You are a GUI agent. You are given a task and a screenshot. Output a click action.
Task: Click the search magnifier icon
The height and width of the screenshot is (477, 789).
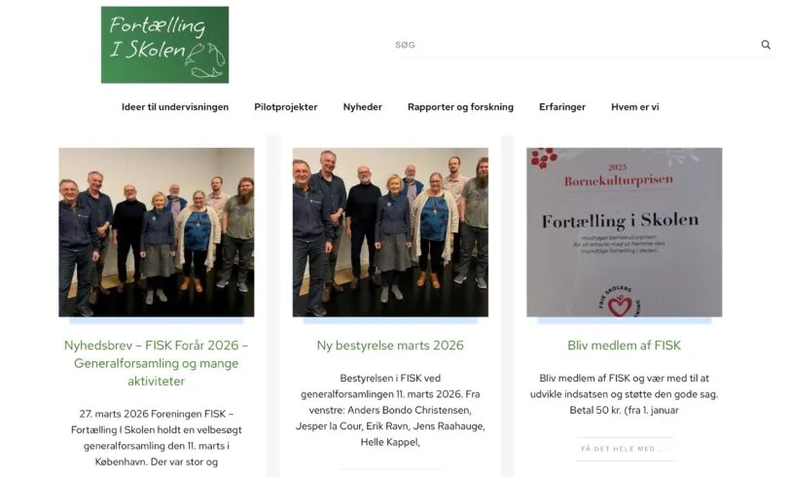[x=766, y=45]
